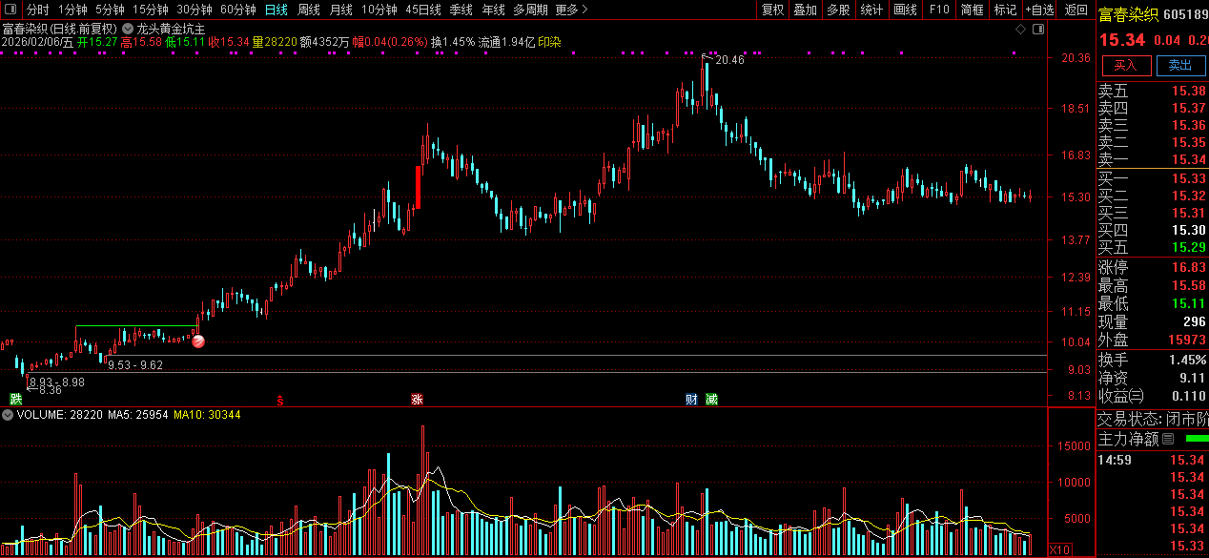The width and height of the screenshot is (1209, 558).
Task: Click the 买五 bid price 15.29
Action: pos(1188,247)
